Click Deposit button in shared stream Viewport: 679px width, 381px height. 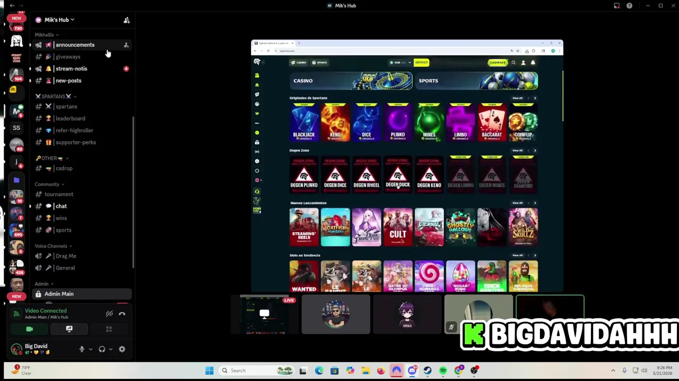pos(422,62)
